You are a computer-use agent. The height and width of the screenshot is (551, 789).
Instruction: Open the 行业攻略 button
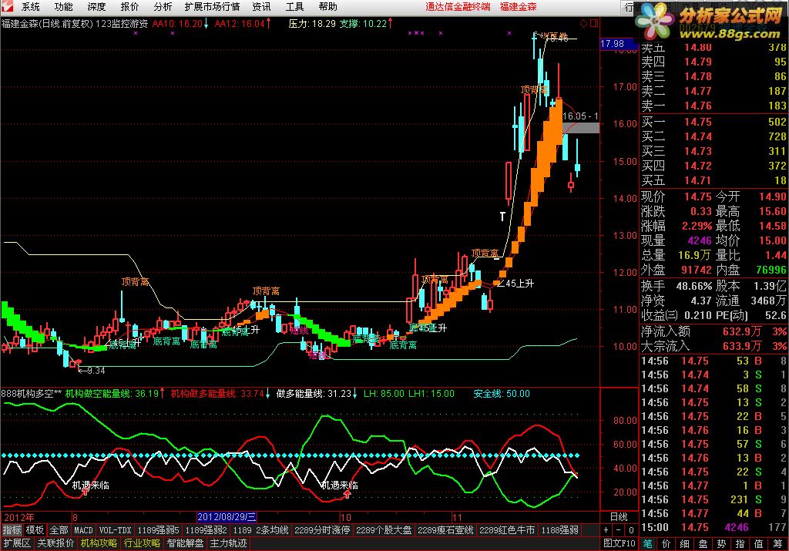pos(142,543)
